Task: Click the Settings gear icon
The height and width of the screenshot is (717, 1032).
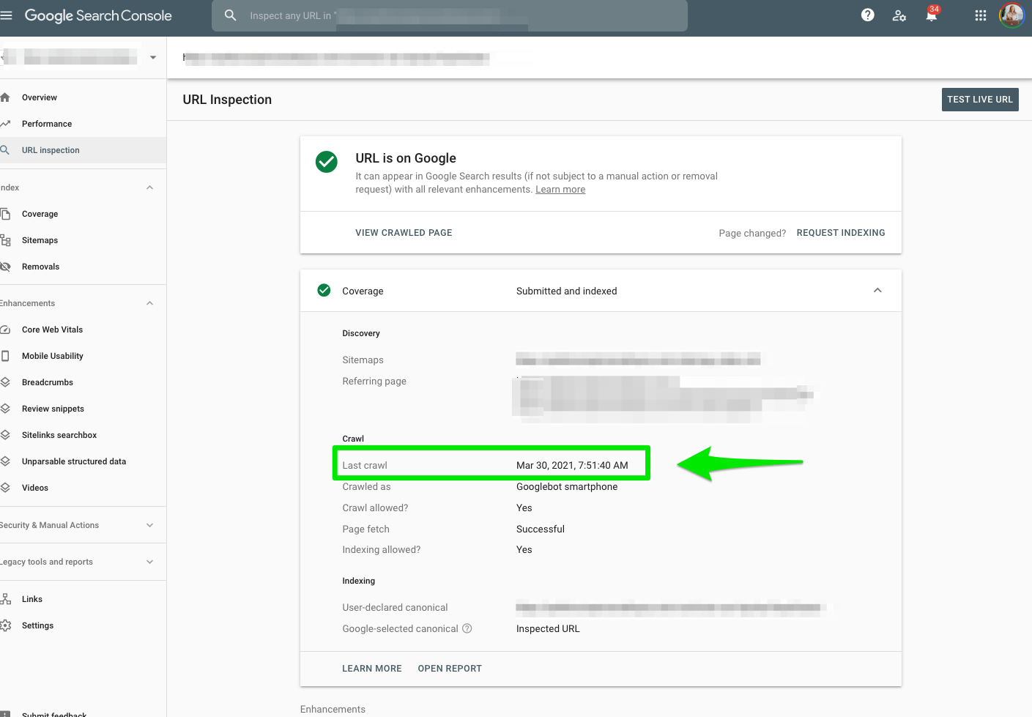Action: tap(6, 625)
